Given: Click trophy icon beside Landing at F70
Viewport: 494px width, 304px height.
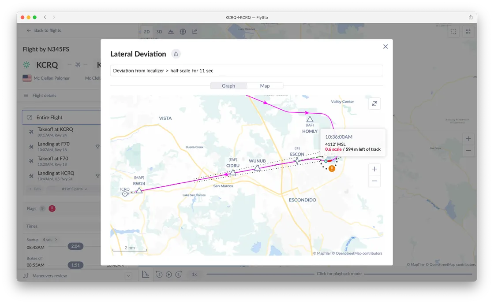Looking at the screenshot, I should pyautogui.click(x=97, y=146).
